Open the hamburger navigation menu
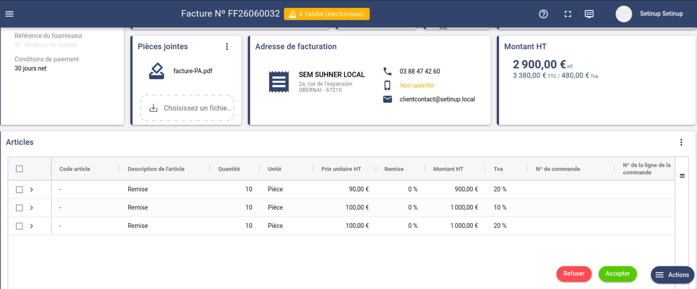The height and width of the screenshot is (289, 697). (x=9, y=14)
